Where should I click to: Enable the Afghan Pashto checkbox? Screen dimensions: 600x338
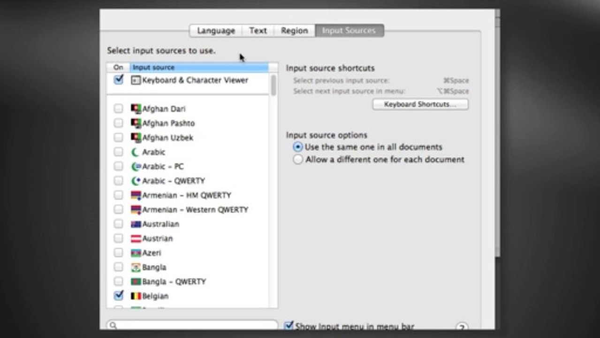[119, 123]
